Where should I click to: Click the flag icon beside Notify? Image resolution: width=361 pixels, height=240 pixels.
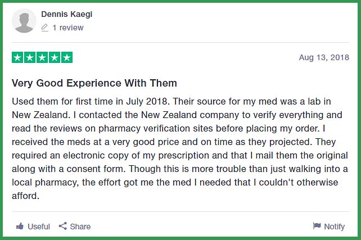click(317, 226)
